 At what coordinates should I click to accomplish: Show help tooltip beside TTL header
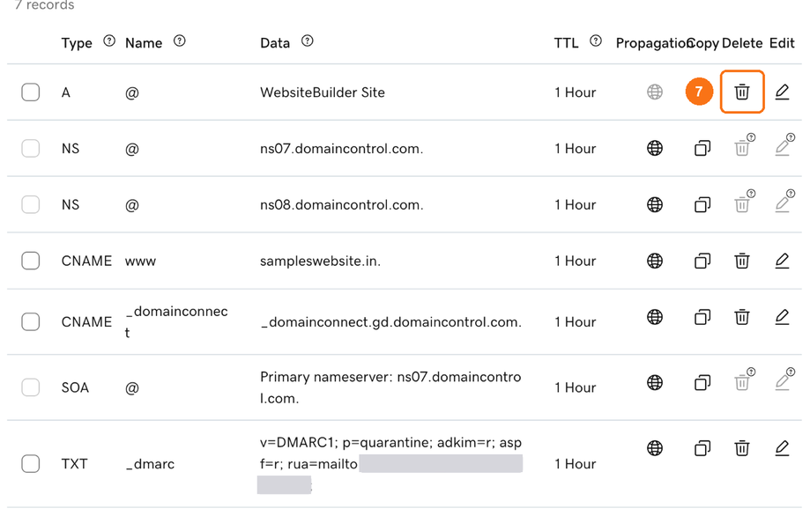[x=596, y=41]
